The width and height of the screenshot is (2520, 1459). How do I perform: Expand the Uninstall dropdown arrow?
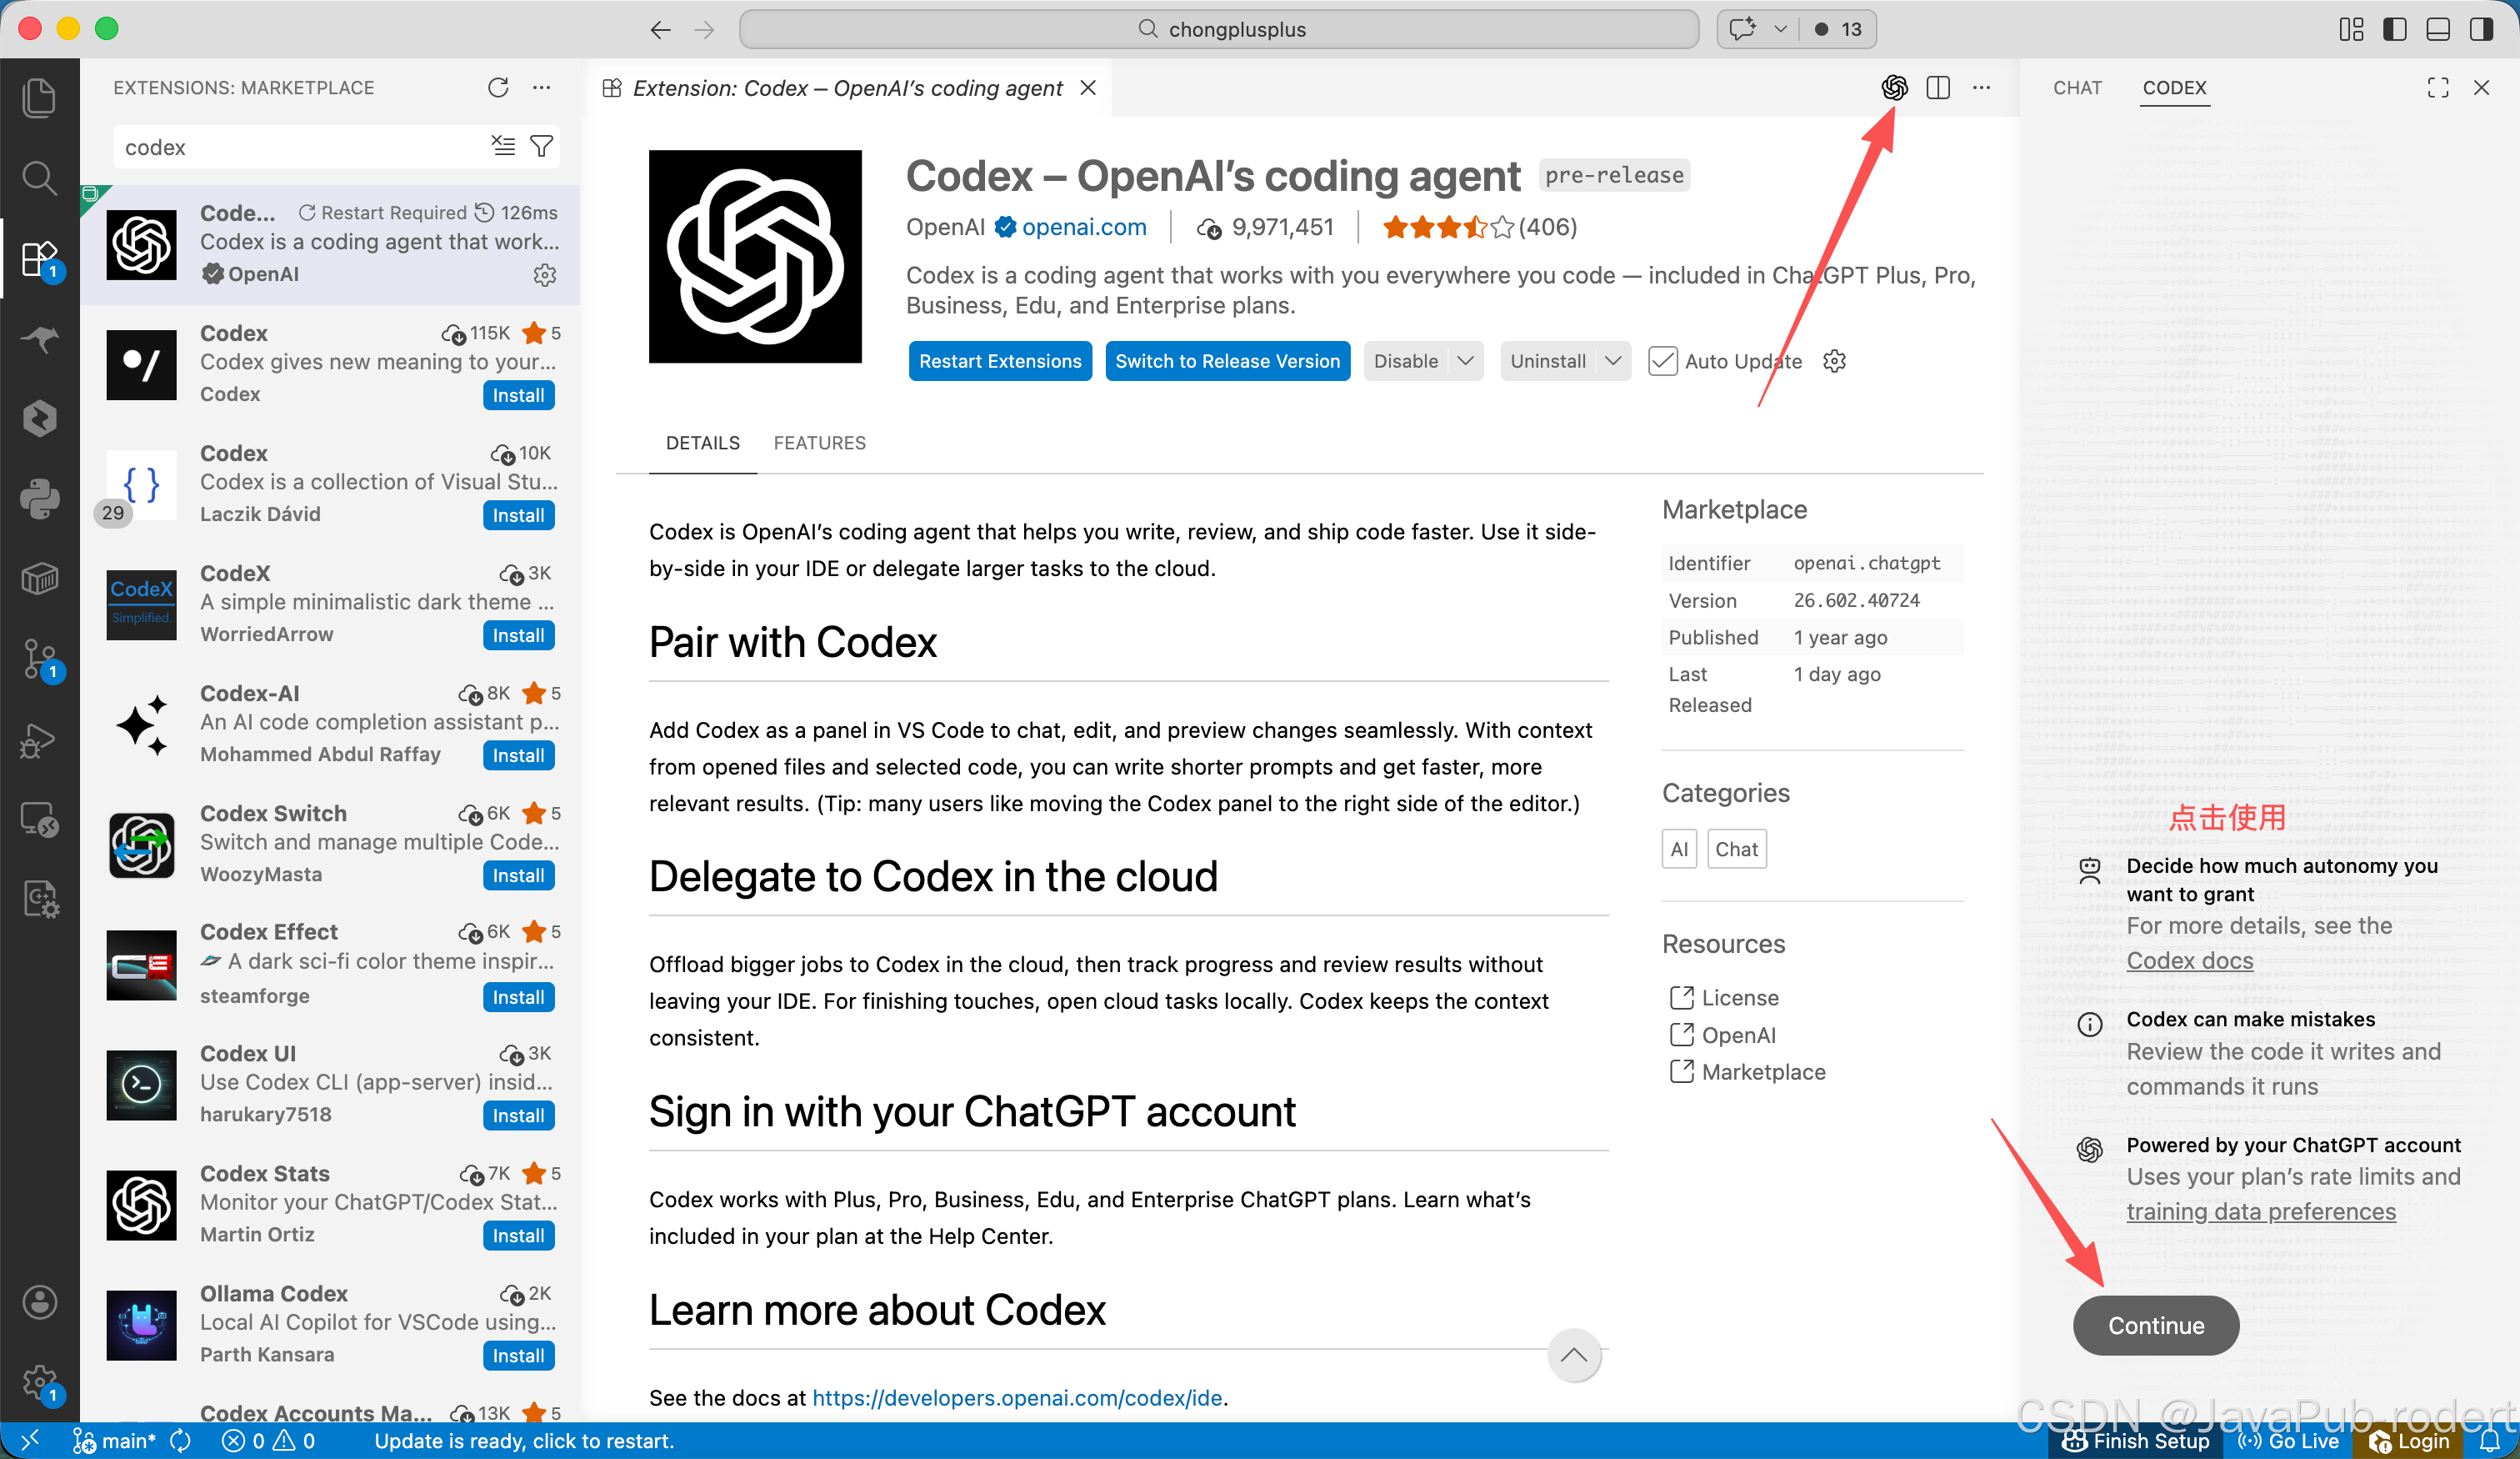pos(1613,360)
